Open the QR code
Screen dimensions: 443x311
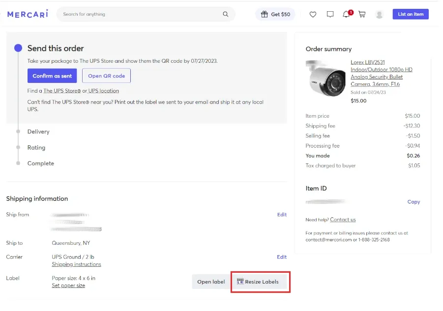pos(107,76)
